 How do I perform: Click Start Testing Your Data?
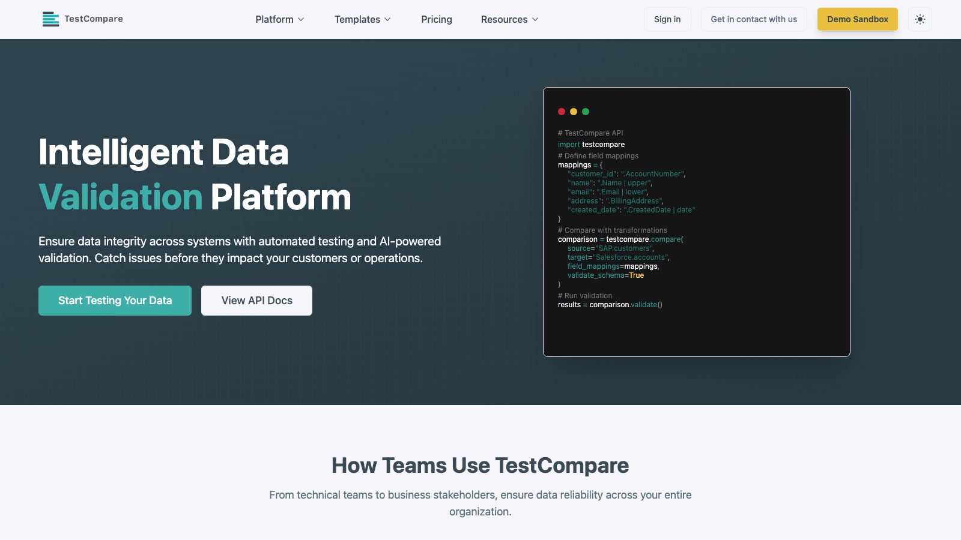pos(115,300)
